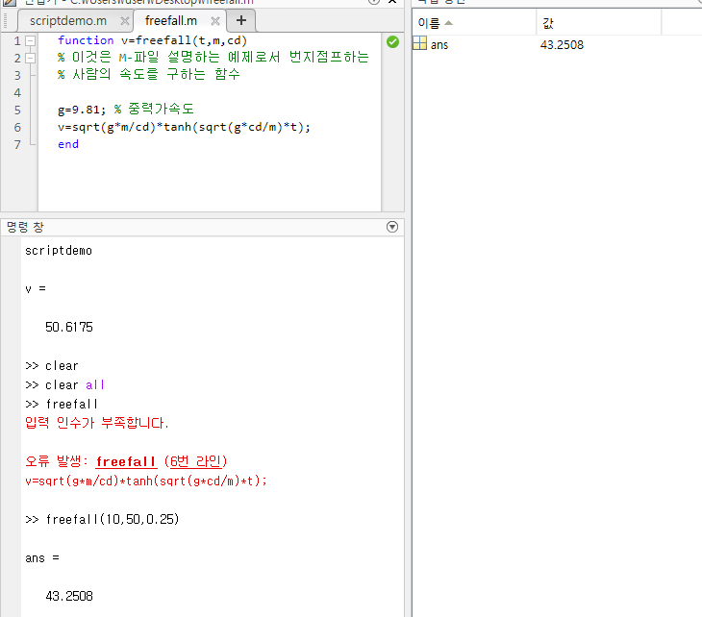
Task: Switch to the scriptdemo.m tab
Action: pyautogui.click(x=68, y=20)
